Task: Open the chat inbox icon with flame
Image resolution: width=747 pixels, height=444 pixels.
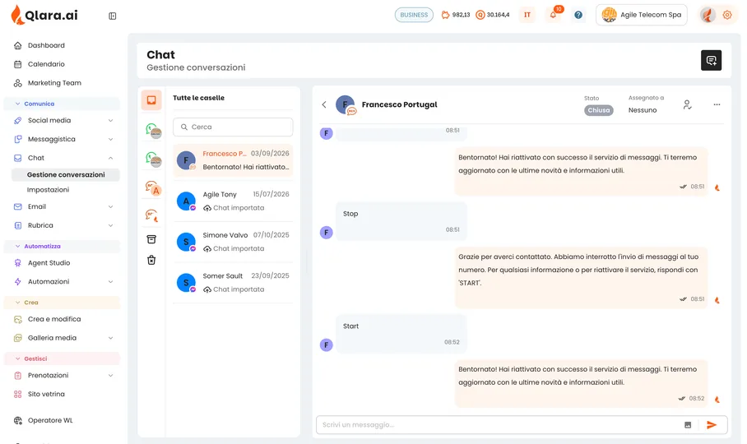Action: 151,215
